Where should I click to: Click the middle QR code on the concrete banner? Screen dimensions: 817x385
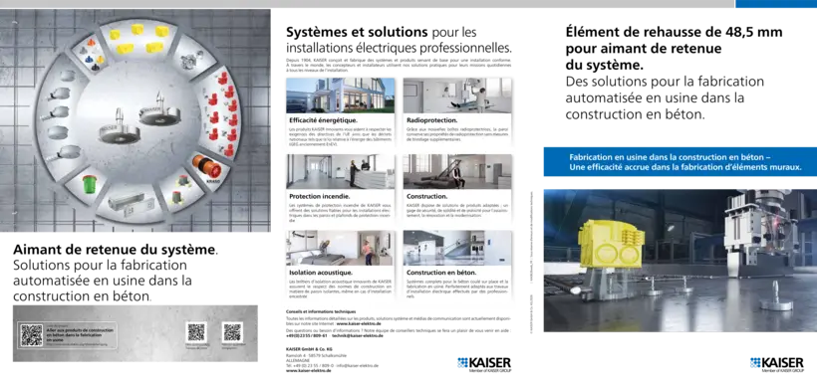(x=196, y=332)
